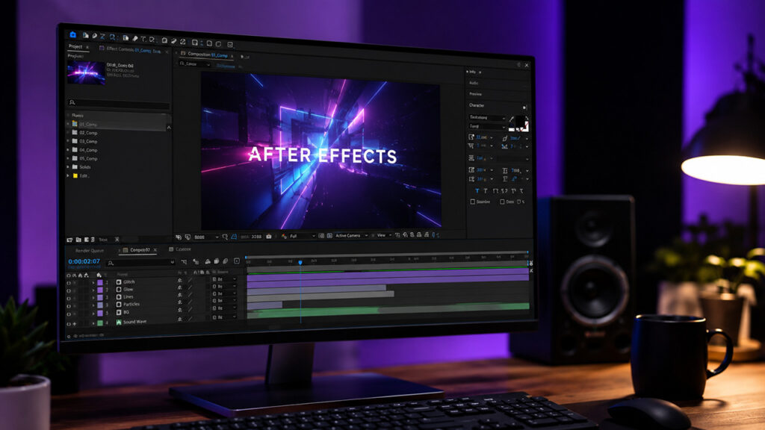Screen dimensions: 765x430
Task: Open the Composition 01_Comp viewer tab
Action: (206, 54)
